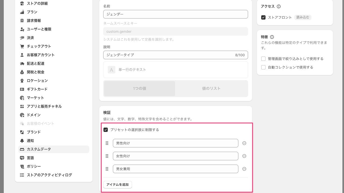Edit the 女性向け option field
The height and width of the screenshot is (193, 344).
(175, 156)
